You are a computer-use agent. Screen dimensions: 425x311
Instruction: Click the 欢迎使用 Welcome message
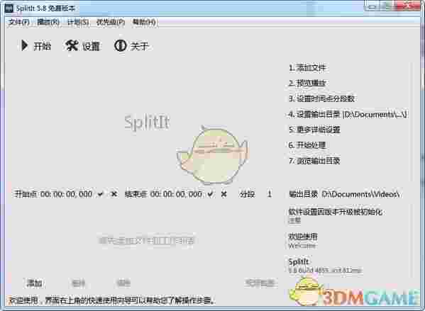click(302, 240)
